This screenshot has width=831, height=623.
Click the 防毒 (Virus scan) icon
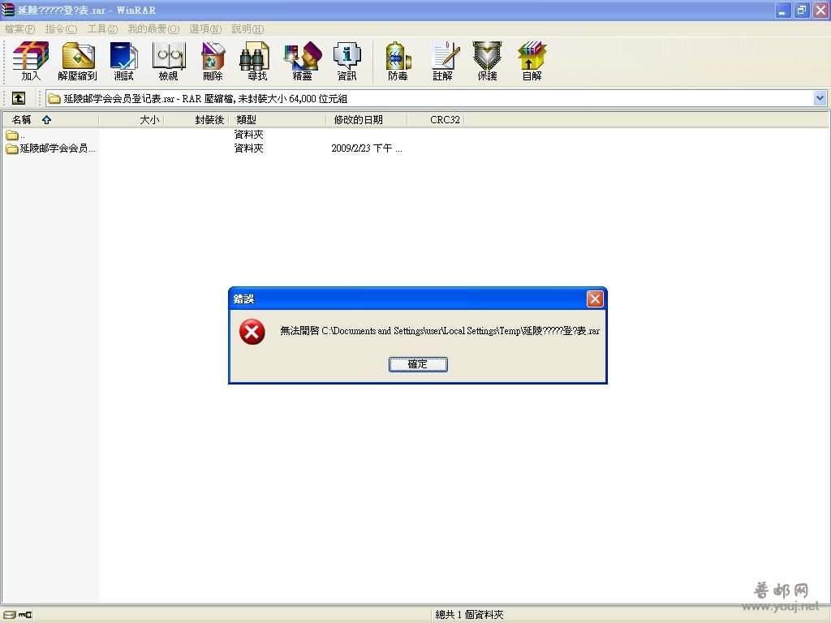click(x=398, y=61)
